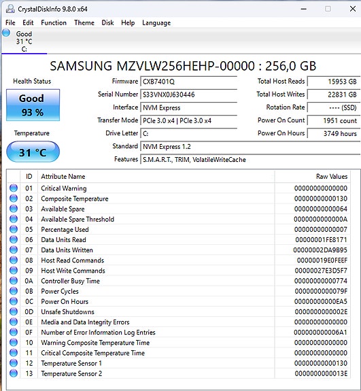361x391 pixels.
Task: Click status orb for Temperature Sensor 2
Action: (14, 373)
